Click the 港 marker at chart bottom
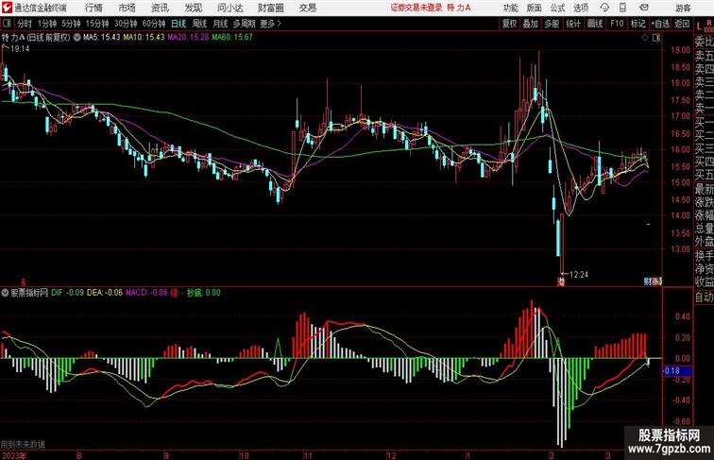 561,281
